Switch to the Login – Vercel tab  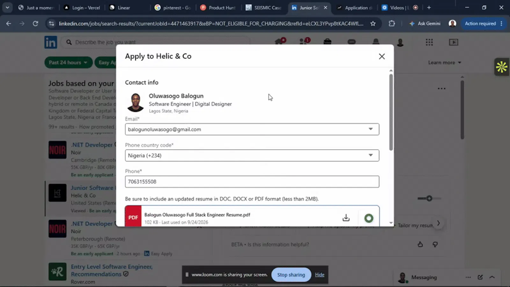[x=82, y=8]
